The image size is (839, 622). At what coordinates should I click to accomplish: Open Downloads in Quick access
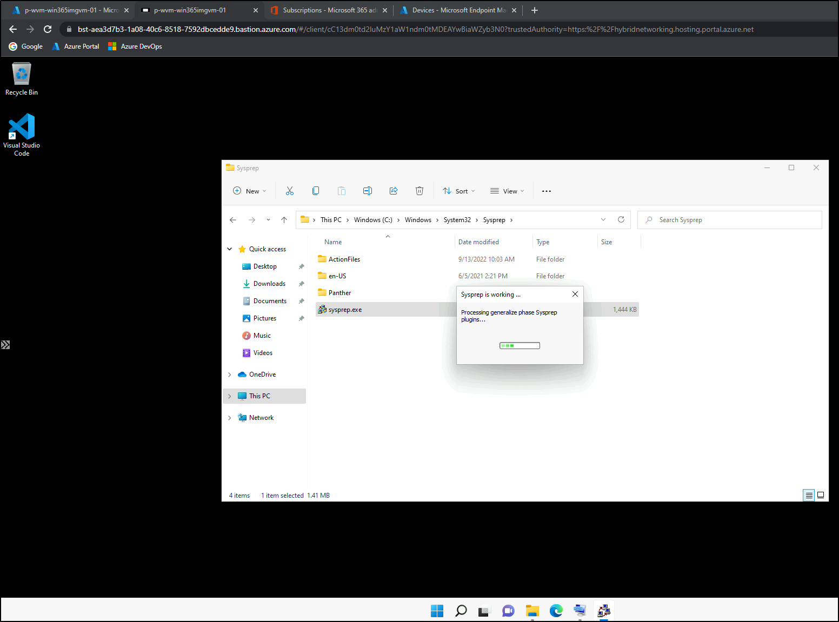(x=269, y=284)
